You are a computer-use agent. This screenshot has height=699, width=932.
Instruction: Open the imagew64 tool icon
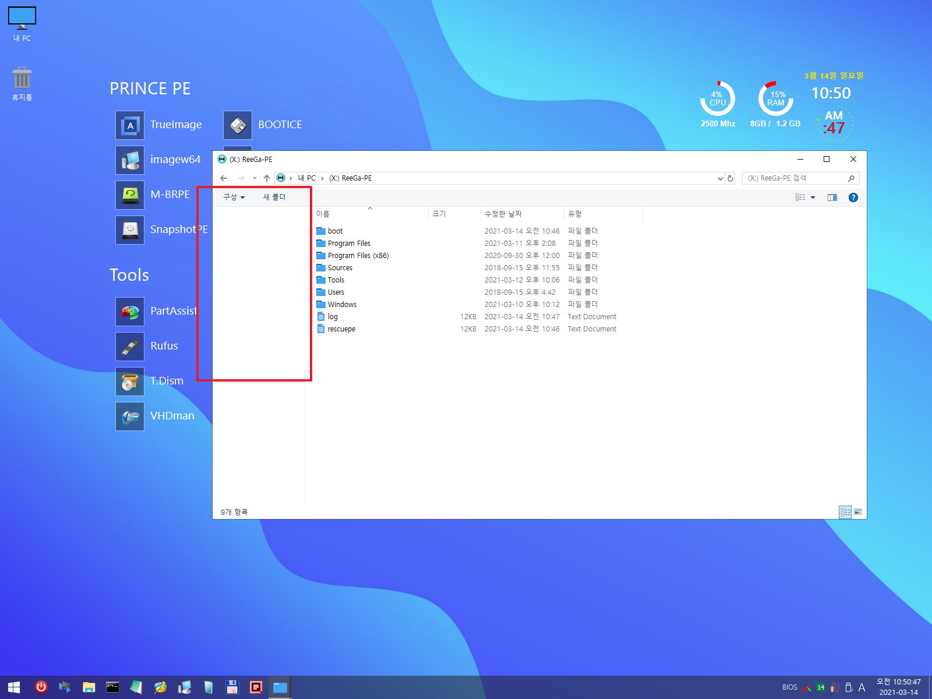(x=129, y=160)
